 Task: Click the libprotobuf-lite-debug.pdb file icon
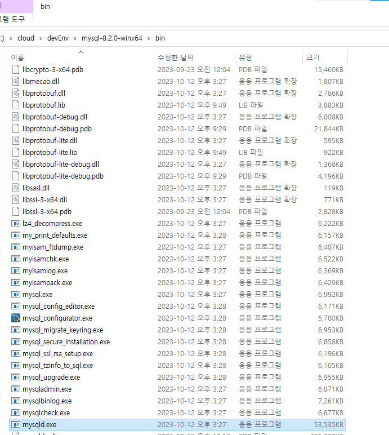(x=16, y=176)
